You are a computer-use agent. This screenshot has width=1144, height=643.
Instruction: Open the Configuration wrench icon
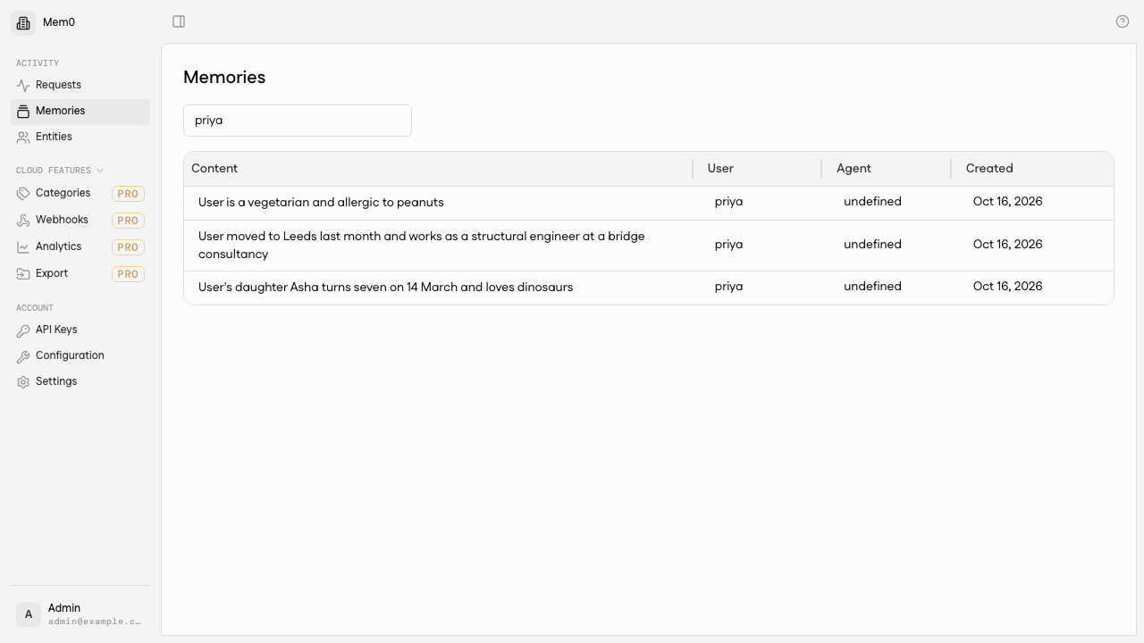pyautogui.click(x=23, y=355)
